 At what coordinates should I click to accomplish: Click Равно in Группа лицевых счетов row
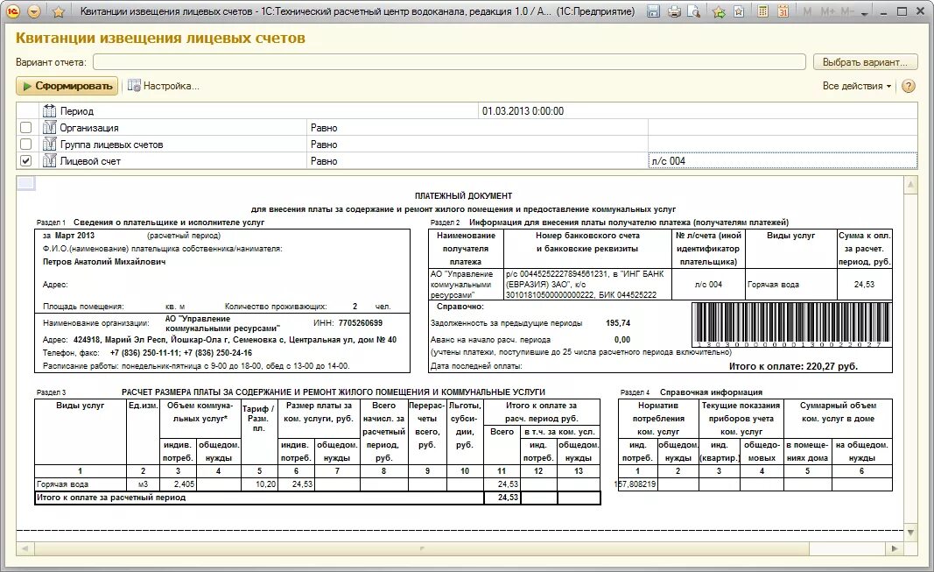324,145
